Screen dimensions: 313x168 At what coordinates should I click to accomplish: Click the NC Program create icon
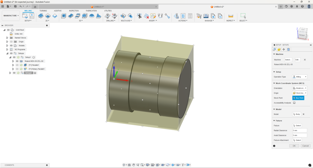point(32,16)
